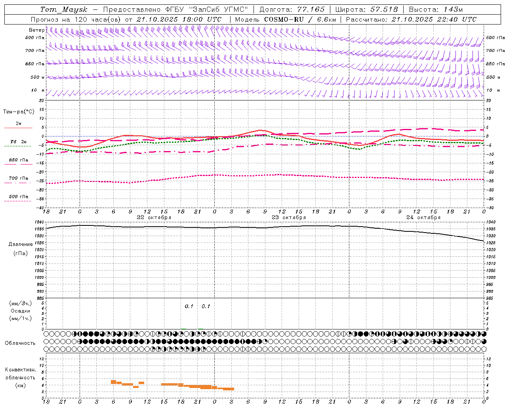Click the dash-dot 700 гПа temperature legend entry
This screenshot has width=507, height=405.
(17, 180)
